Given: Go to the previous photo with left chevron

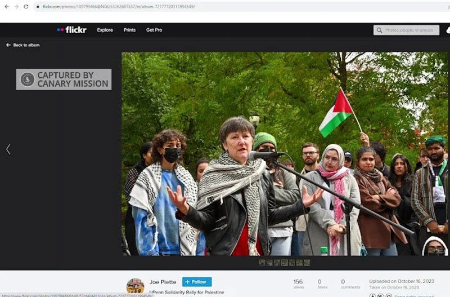Looking at the screenshot, I should click(x=8, y=149).
